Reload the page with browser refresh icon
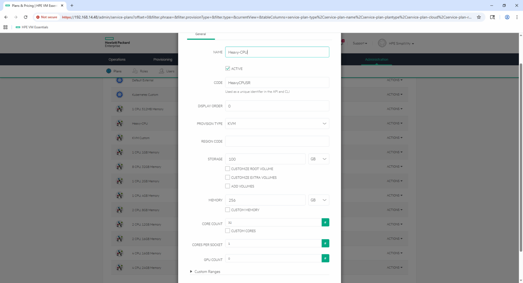 26,17
